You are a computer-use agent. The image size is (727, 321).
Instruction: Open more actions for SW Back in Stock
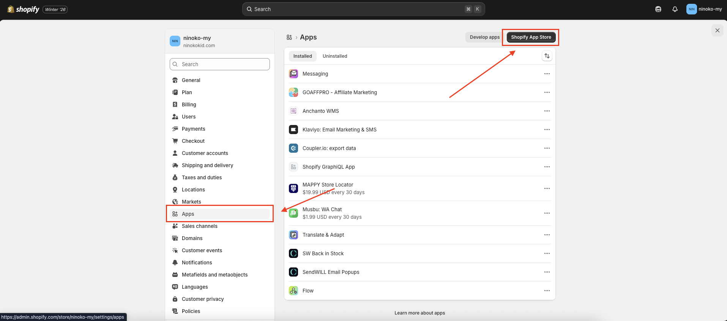pos(547,253)
